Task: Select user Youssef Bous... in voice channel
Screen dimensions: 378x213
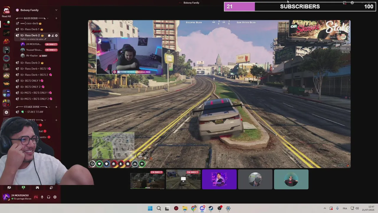Action: [x=31, y=50]
